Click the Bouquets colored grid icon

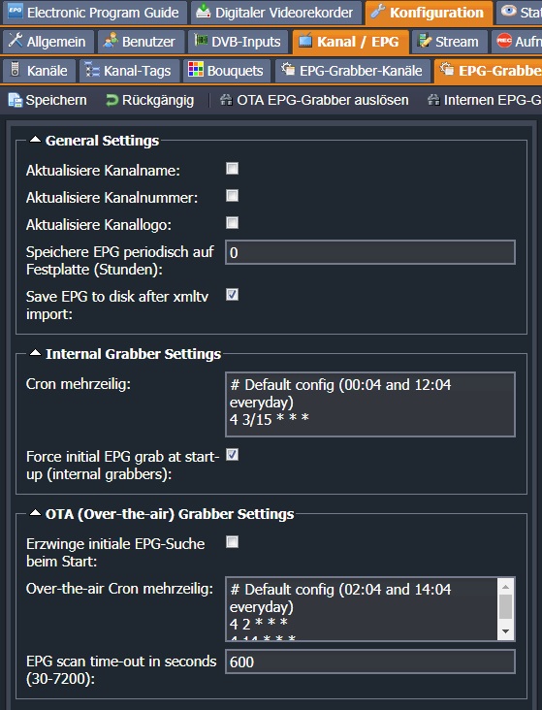[196, 70]
